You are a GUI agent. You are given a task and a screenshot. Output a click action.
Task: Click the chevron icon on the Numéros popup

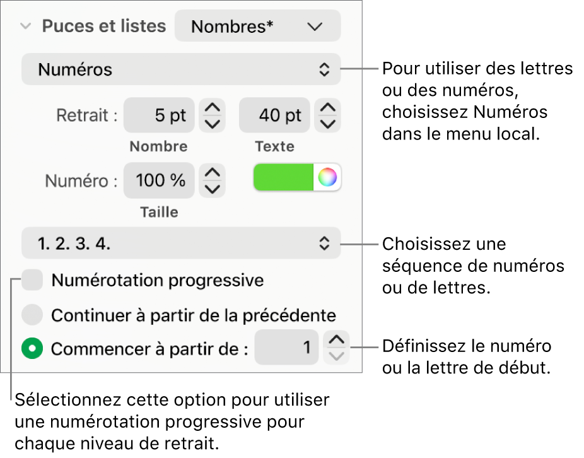[325, 69]
